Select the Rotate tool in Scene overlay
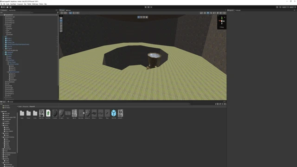 tap(61, 23)
